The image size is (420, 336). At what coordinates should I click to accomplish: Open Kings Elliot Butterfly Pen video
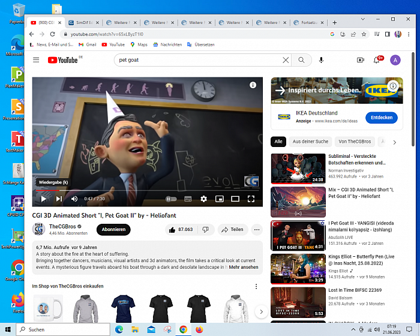click(298, 269)
